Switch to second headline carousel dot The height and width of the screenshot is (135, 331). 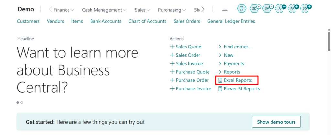22,103
